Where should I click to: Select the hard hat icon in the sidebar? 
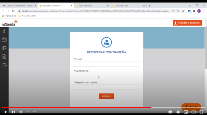point(4,48)
